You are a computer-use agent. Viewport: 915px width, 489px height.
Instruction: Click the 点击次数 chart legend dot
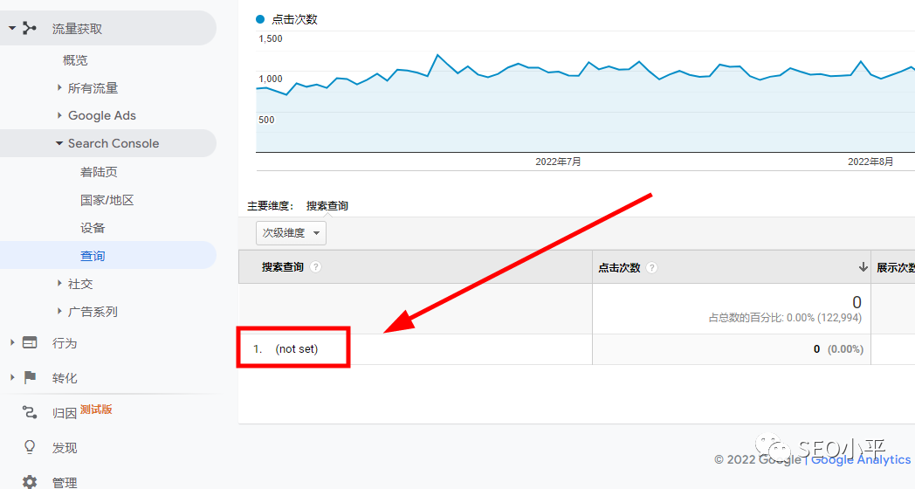coord(260,19)
